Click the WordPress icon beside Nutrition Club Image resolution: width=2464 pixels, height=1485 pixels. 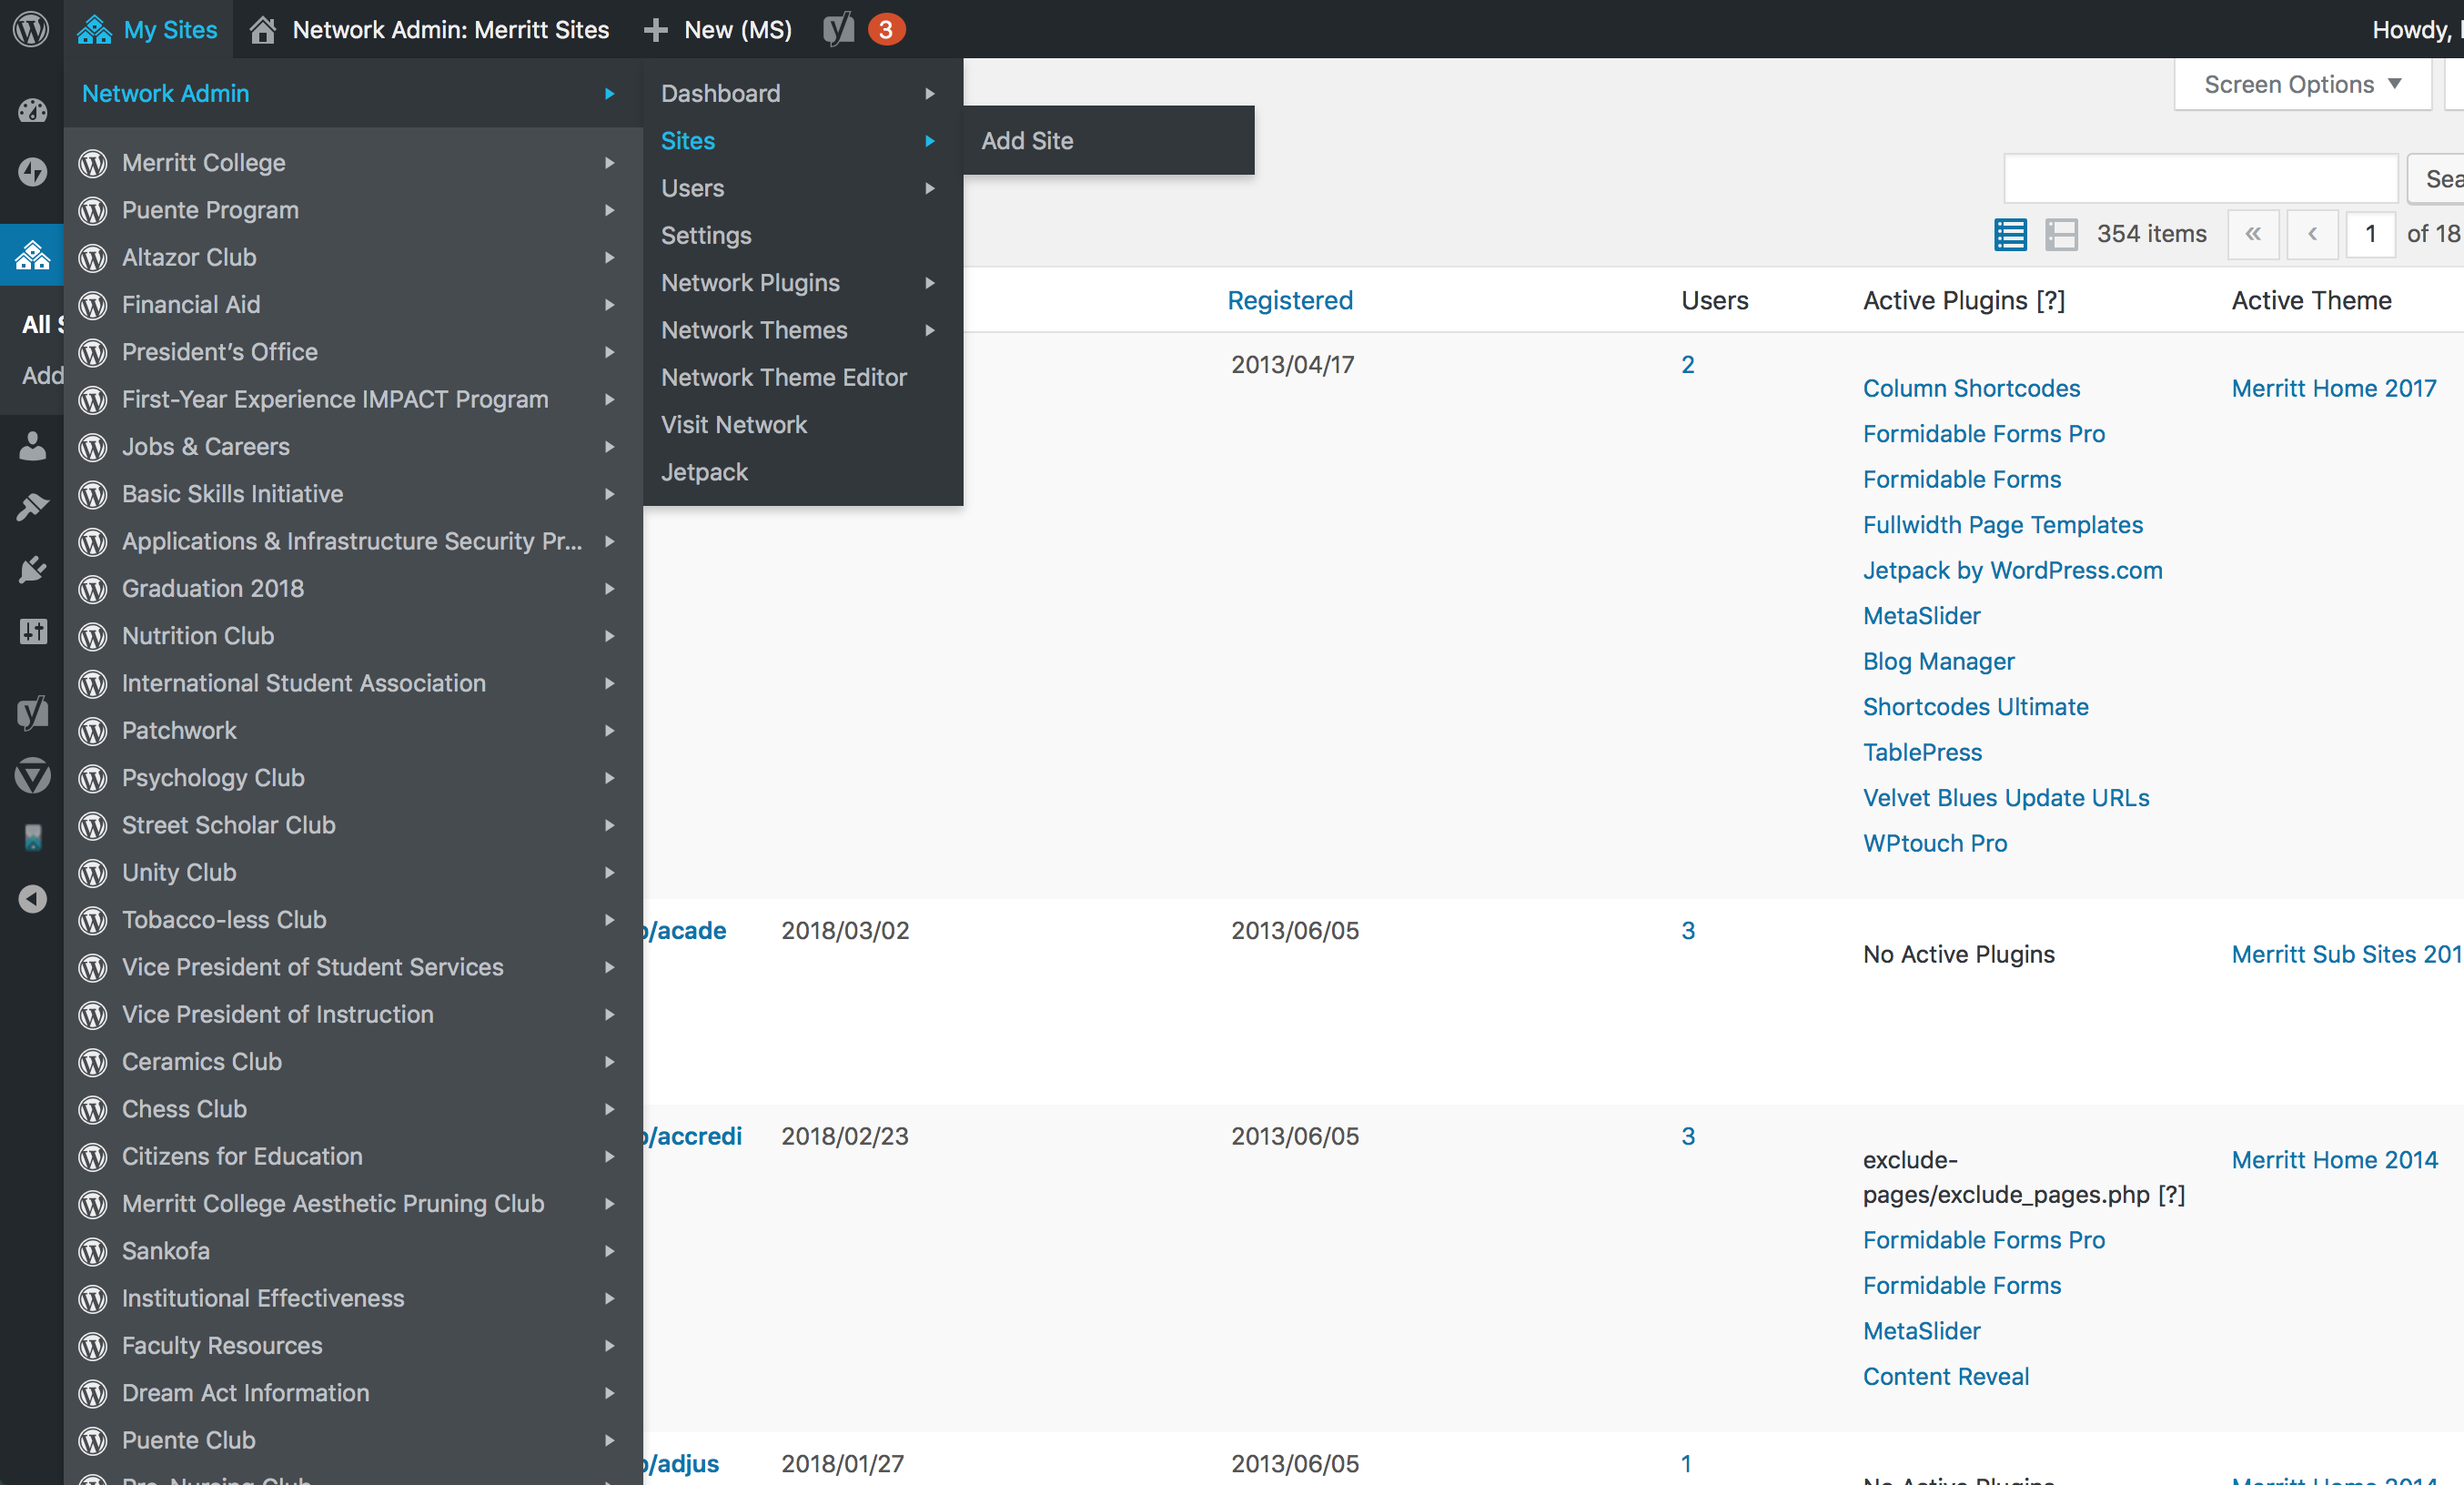pyautogui.click(x=93, y=636)
